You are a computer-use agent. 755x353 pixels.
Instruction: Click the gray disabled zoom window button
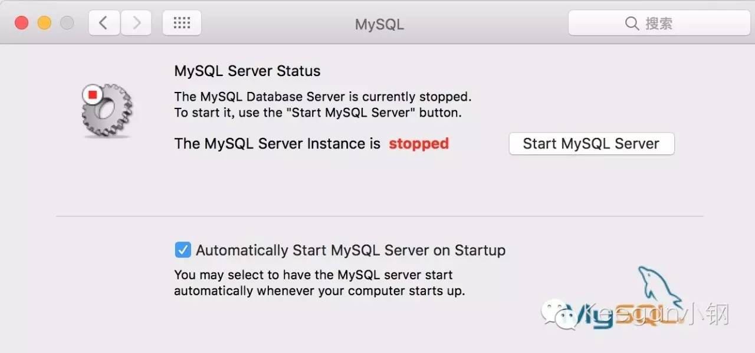[67, 23]
